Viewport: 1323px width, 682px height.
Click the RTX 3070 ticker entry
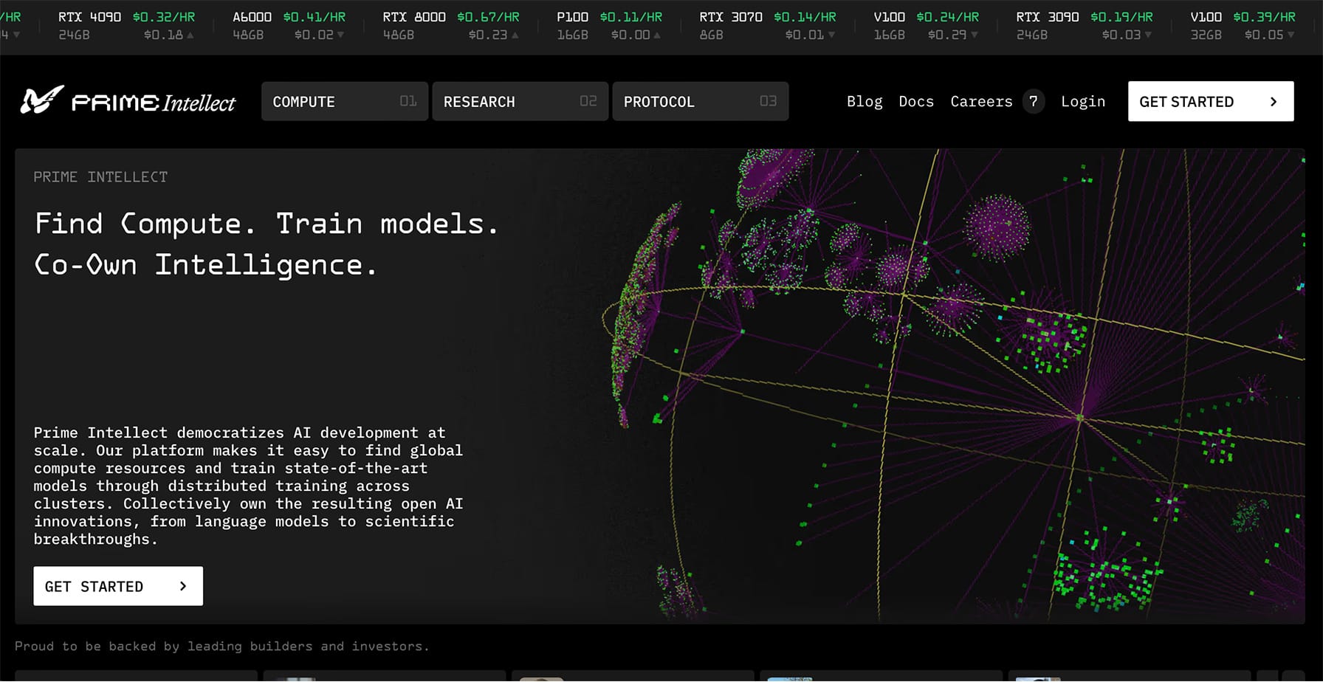[x=768, y=26]
